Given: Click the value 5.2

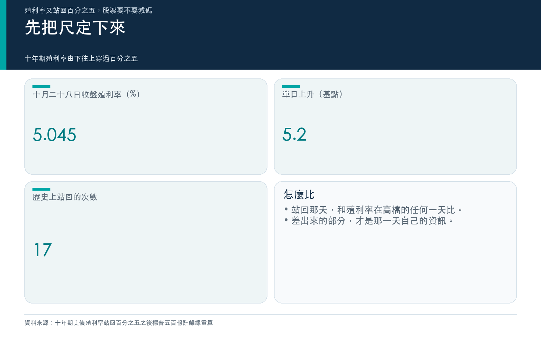Looking at the screenshot, I should tap(294, 135).
